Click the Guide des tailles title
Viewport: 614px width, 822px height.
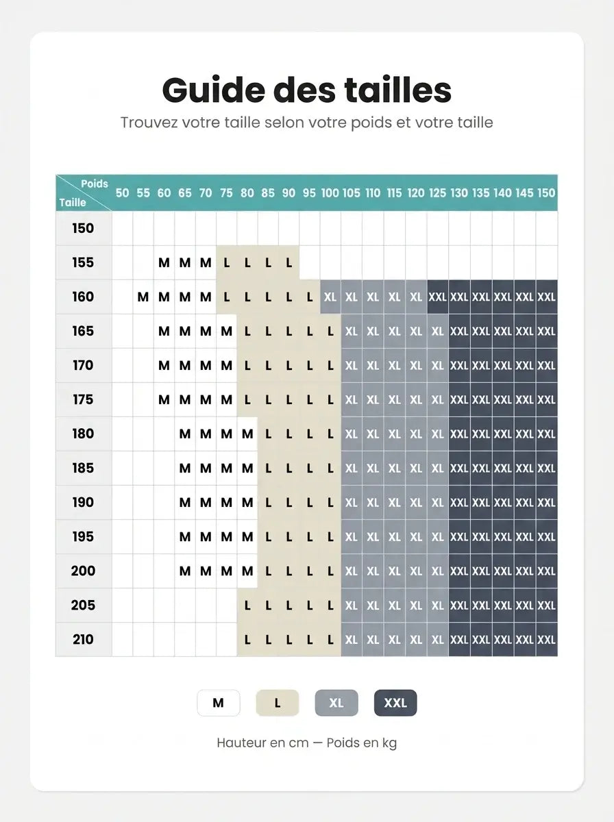click(307, 90)
